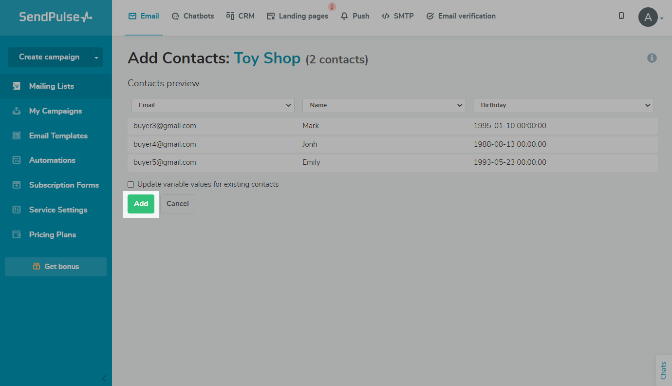
Task: Collapse the sidebar with the chevron arrow
Action: [104, 378]
